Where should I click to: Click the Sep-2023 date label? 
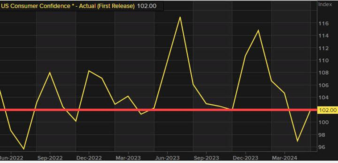point(206,158)
